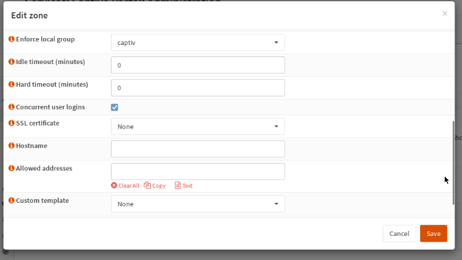Focus the Idle timeout minutes field
Screen dimensions: 462x260
(198, 65)
